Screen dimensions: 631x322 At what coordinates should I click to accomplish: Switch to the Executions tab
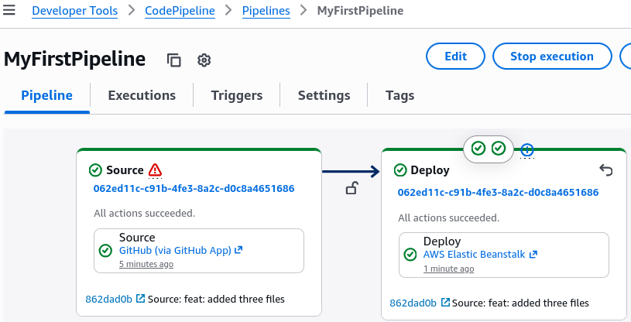pos(142,95)
